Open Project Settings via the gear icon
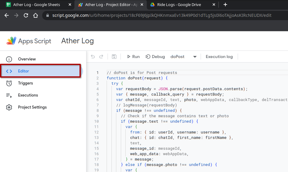This screenshot has height=172, width=288. pyautogui.click(x=9, y=107)
